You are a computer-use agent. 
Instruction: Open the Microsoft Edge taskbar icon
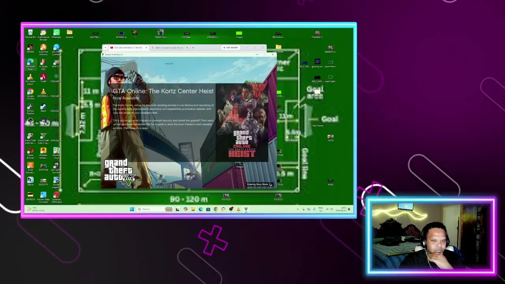coord(200,209)
